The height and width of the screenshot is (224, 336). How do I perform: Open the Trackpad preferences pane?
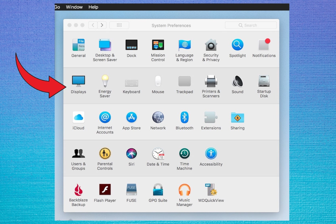coord(185,85)
